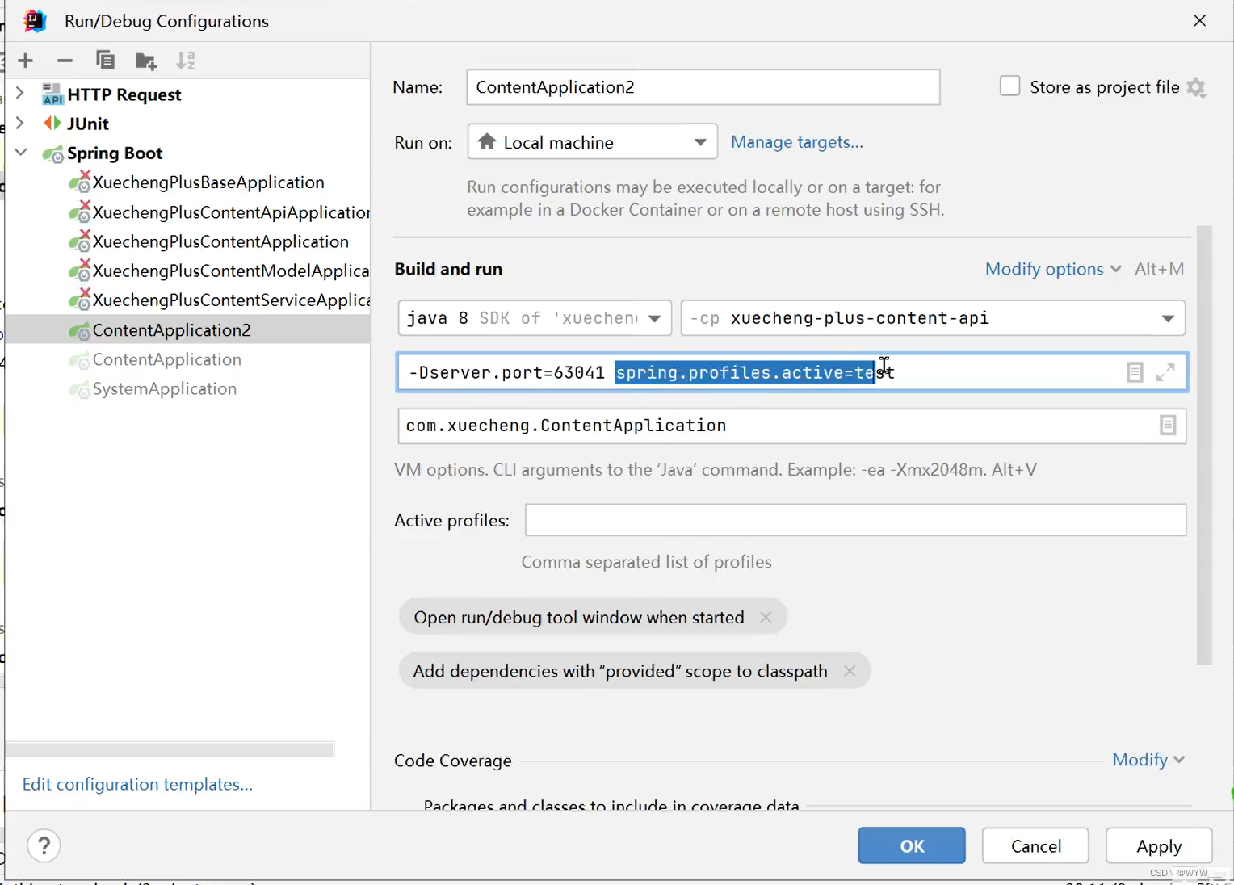Open the help question mark button
This screenshot has height=885, width=1234.
pyautogui.click(x=44, y=845)
